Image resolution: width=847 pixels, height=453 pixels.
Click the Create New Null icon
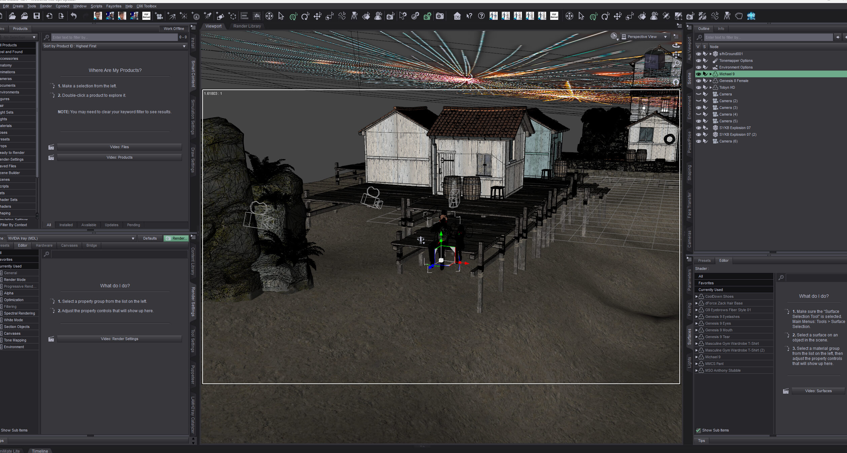(232, 16)
